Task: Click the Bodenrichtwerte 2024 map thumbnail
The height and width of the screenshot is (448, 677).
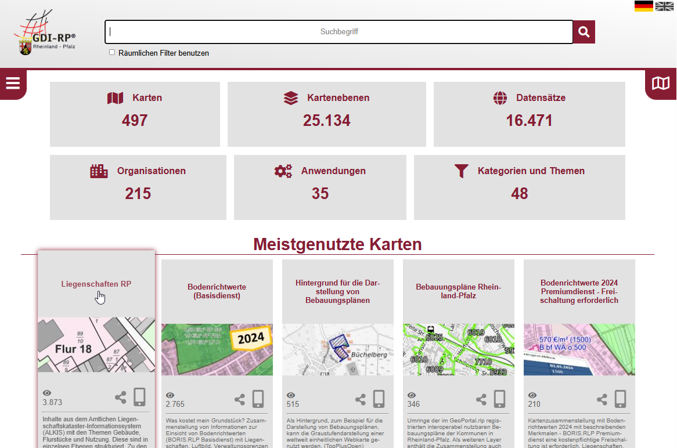Action: (x=579, y=349)
